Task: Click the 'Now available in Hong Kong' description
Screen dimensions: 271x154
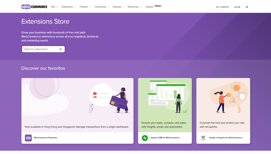Action: tap(77, 127)
